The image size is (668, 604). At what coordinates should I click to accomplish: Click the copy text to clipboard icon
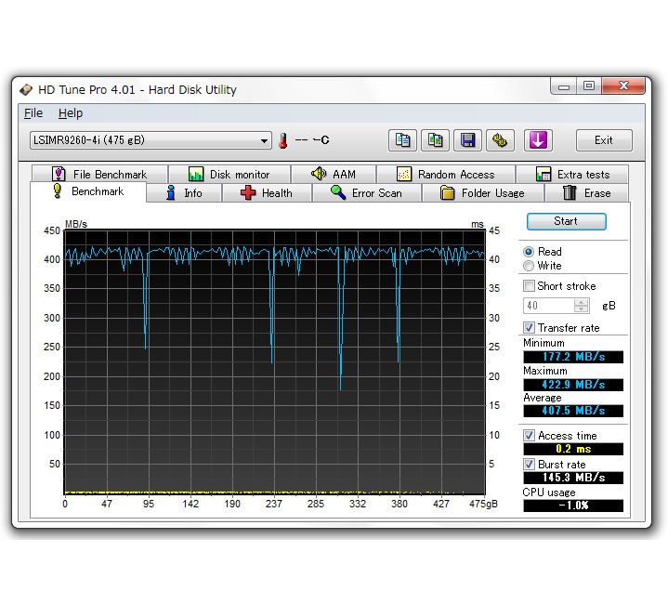[x=403, y=140]
